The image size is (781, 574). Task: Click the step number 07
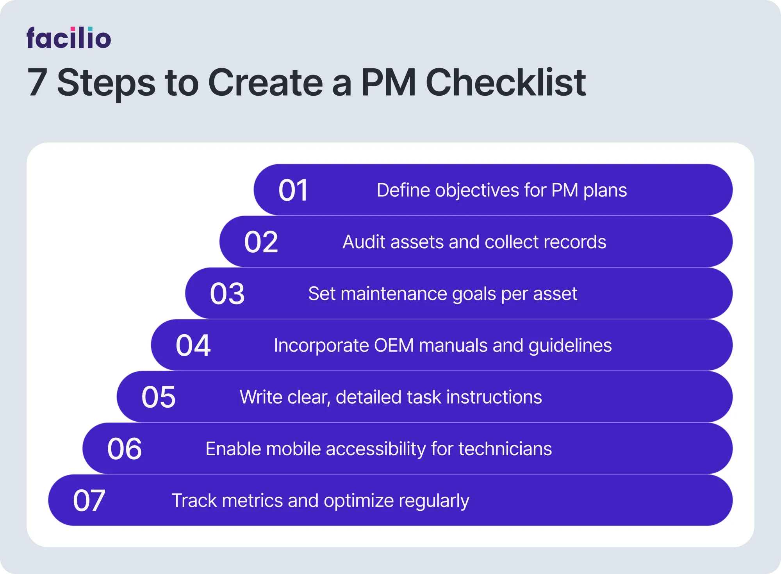pos(89,501)
